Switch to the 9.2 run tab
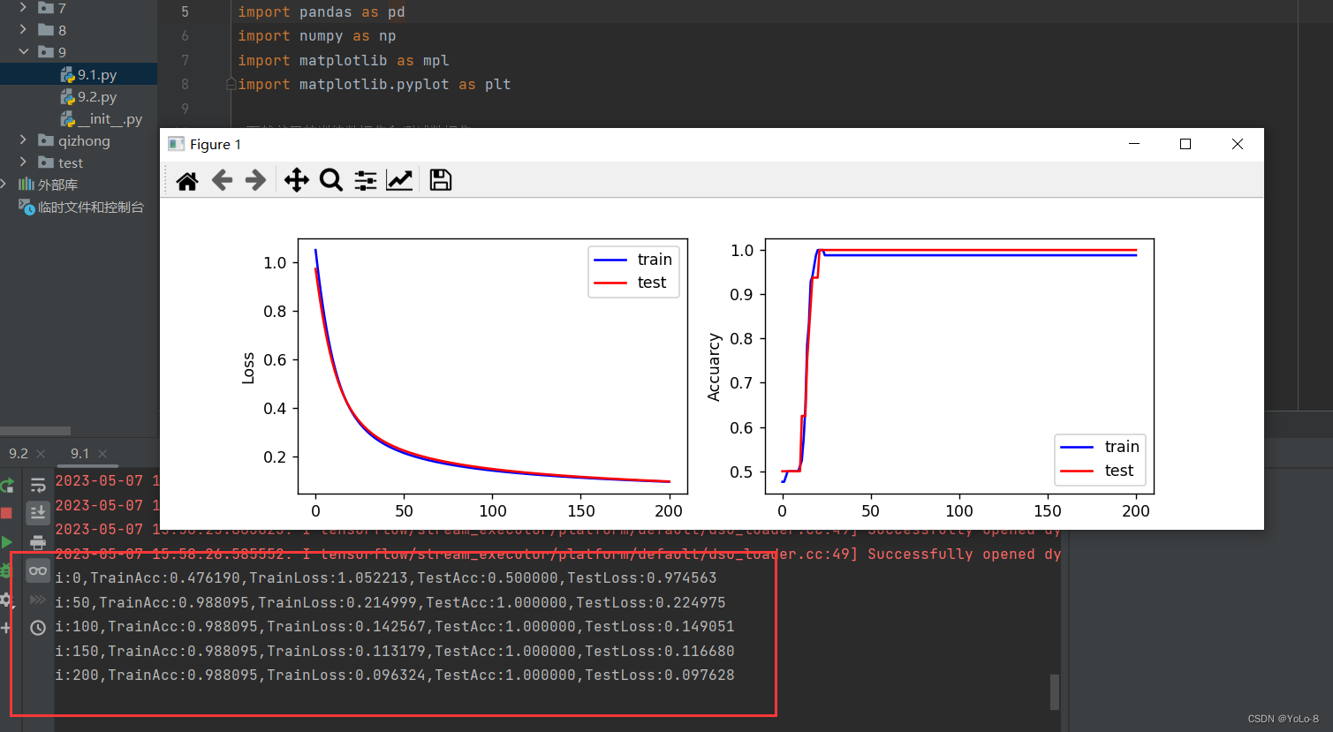 (19, 453)
